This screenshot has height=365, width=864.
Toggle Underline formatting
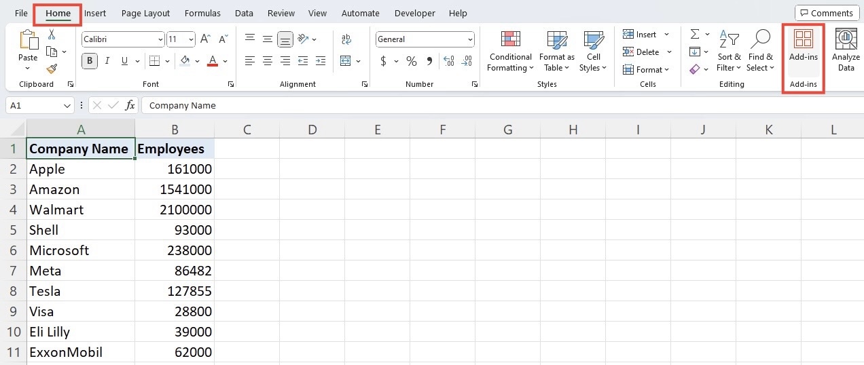coord(124,61)
